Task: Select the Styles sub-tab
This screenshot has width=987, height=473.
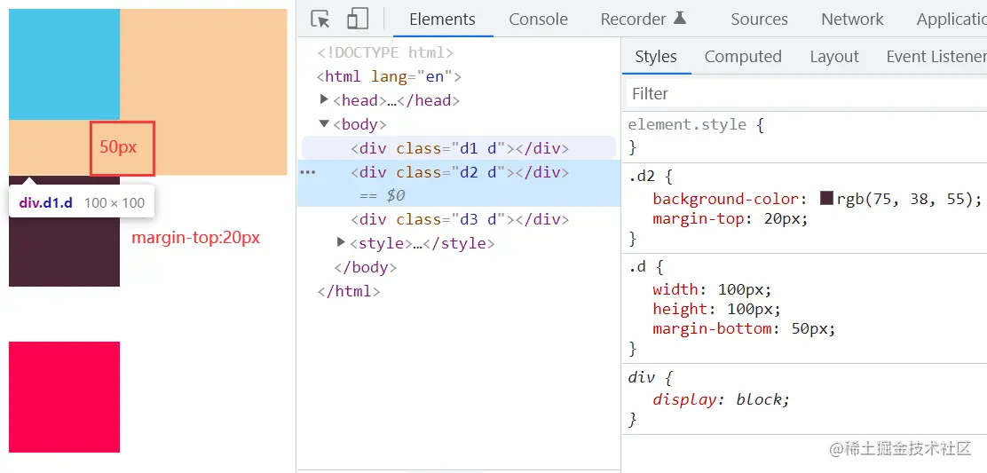Action: click(656, 57)
